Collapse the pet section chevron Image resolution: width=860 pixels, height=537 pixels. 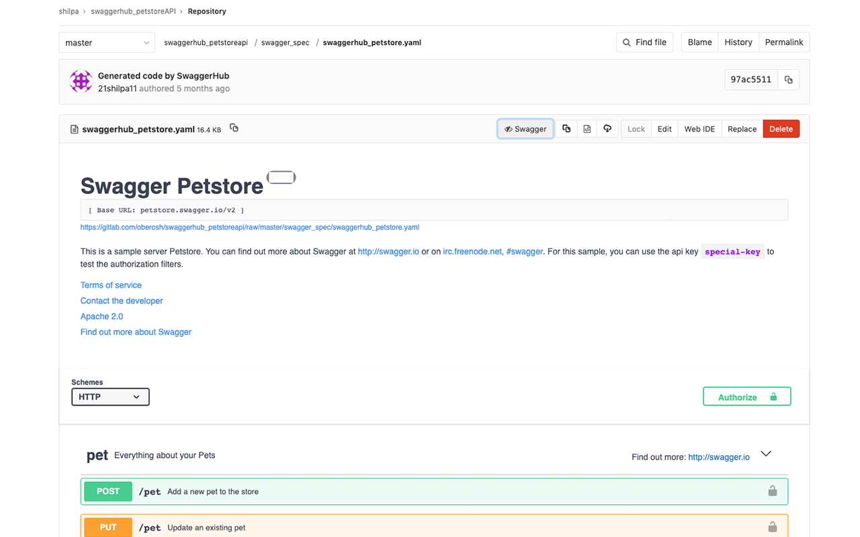[766, 454]
